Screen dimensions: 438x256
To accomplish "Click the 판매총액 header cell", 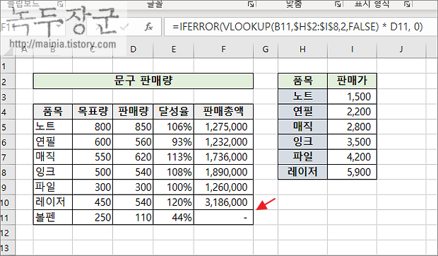I will tap(223, 112).
